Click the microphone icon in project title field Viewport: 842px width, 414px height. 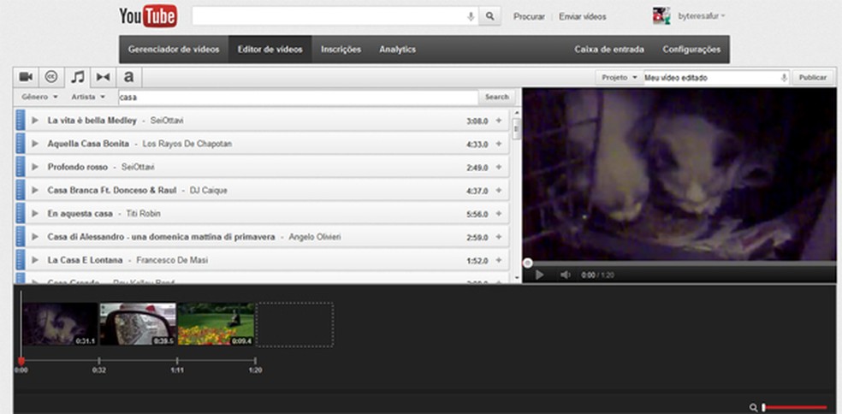784,78
